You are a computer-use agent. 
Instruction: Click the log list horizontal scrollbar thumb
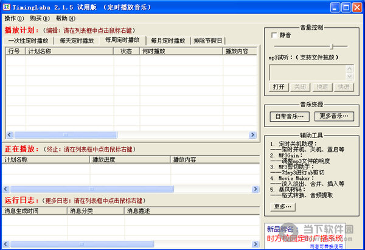[x=82, y=244]
